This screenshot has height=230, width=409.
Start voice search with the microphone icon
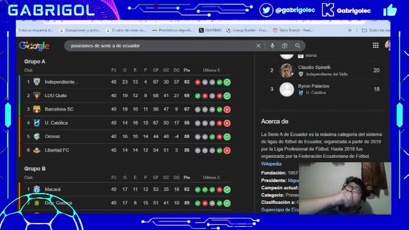point(272,46)
